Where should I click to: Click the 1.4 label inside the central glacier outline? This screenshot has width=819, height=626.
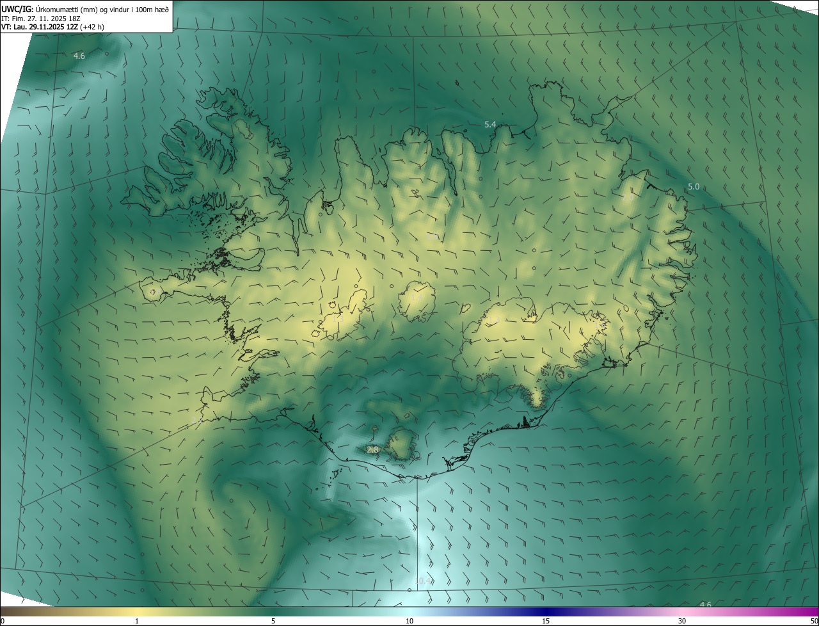point(417,298)
